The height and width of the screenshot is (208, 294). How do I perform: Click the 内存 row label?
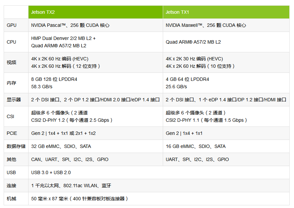pos(11,83)
